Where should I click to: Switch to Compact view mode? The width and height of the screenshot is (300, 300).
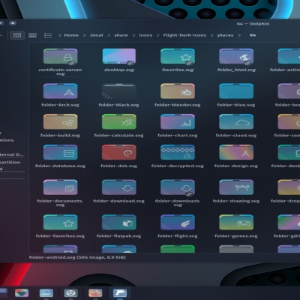32,35
